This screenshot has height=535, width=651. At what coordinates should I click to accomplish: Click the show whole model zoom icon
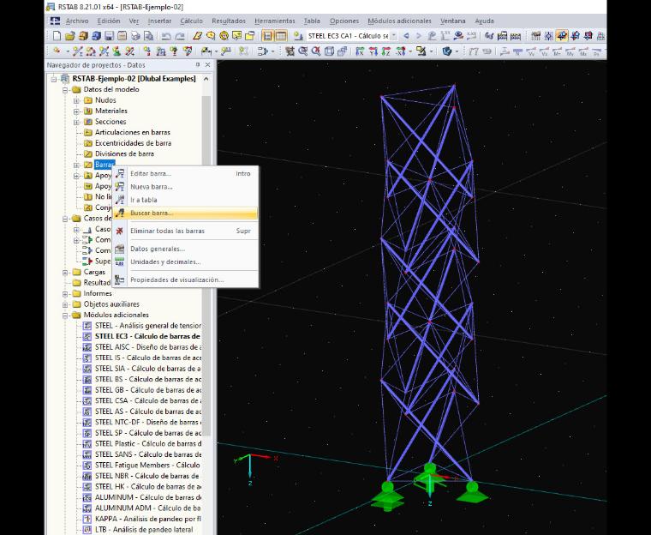tap(316, 51)
